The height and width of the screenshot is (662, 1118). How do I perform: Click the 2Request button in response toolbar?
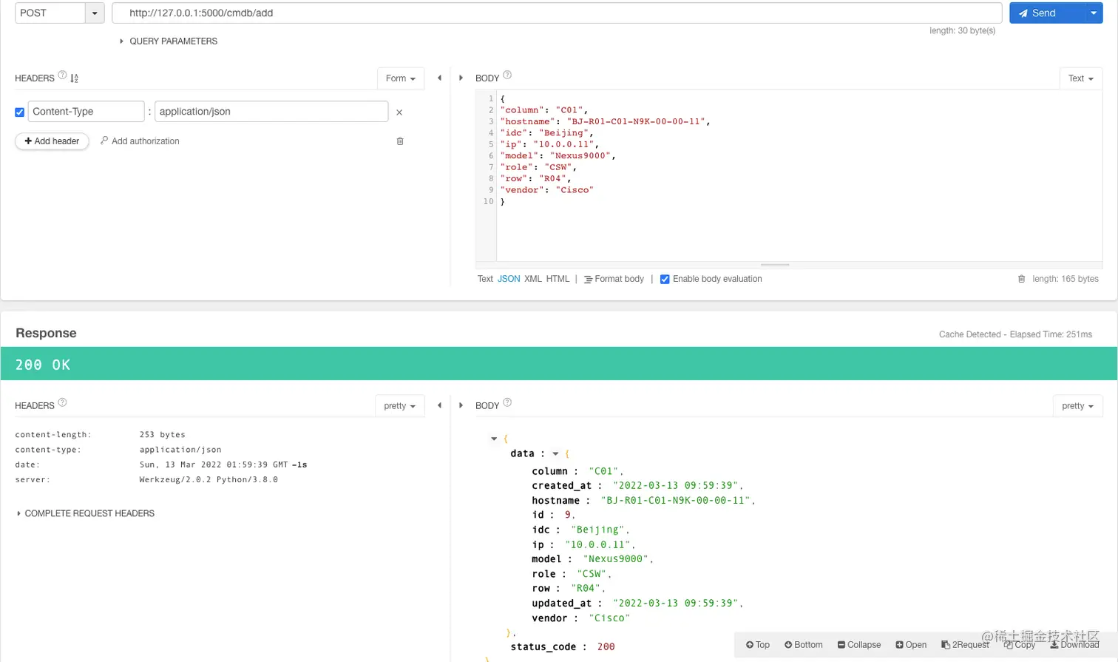965,645
